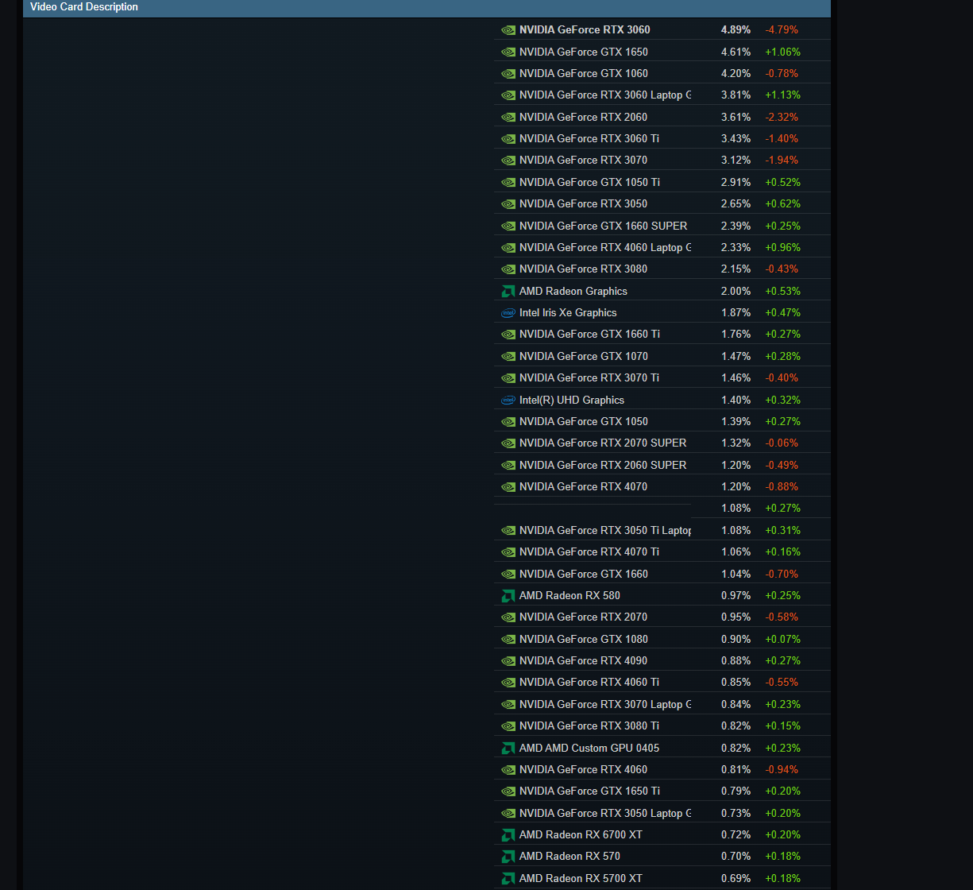Select NVIDIA GeForce RTX 3060 Laptop GPU name
The width and height of the screenshot is (973, 890).
[604, 95]
